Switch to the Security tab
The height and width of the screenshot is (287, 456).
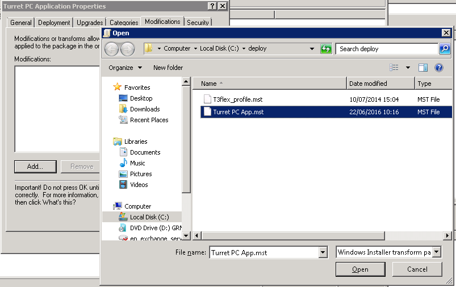pos(198,22)
